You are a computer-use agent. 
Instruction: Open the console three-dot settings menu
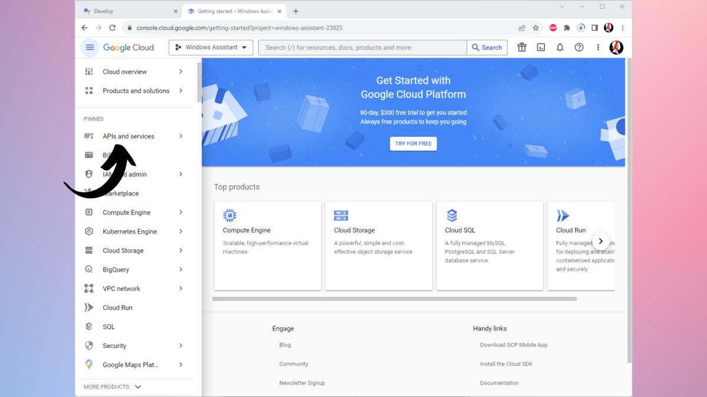(x=598, y=48)
